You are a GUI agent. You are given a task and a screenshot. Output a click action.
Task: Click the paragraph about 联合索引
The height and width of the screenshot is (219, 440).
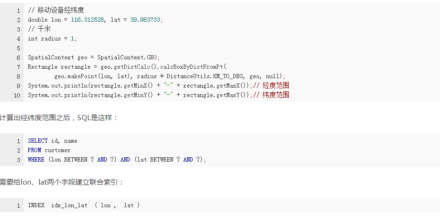coord(62,183)
